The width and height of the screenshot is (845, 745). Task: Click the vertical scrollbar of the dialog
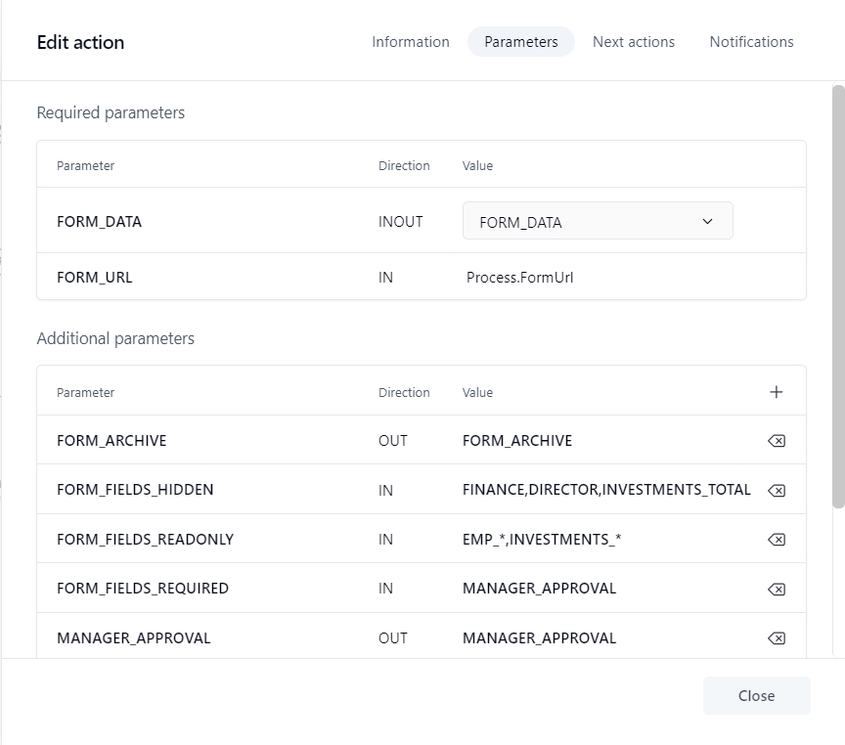click(x=838, y=293)
